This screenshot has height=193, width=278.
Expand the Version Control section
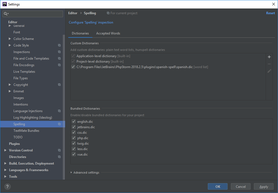tap(5, 150)
